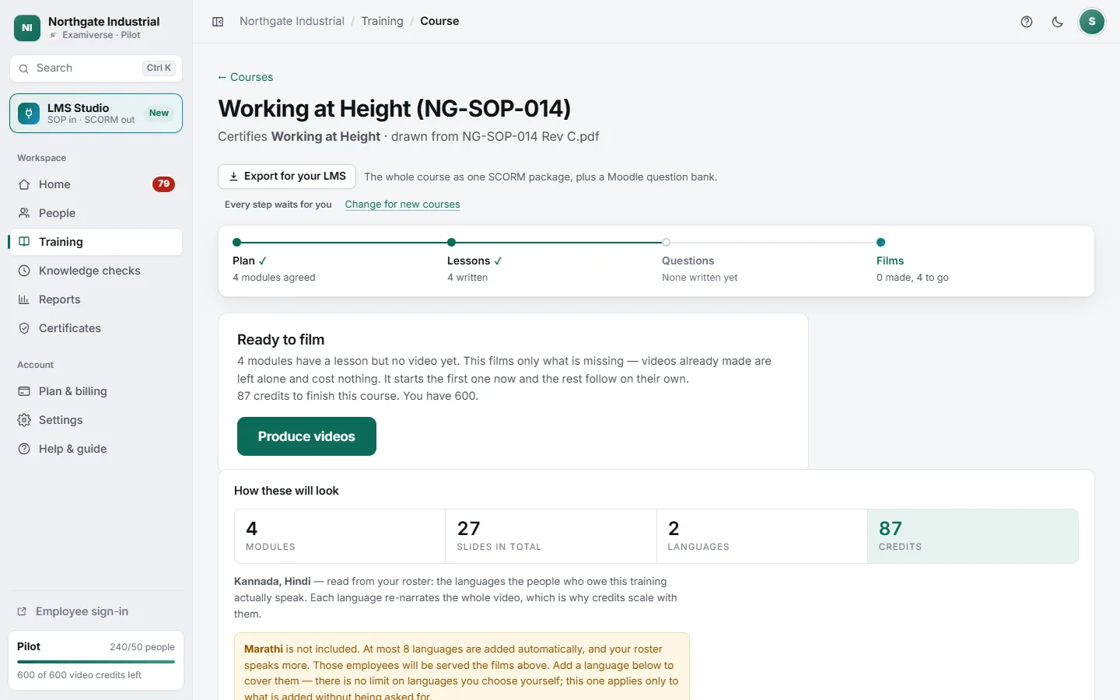Go to Home in sidebar
This screenshot has height=700, width=1120.
coord(96,184)
